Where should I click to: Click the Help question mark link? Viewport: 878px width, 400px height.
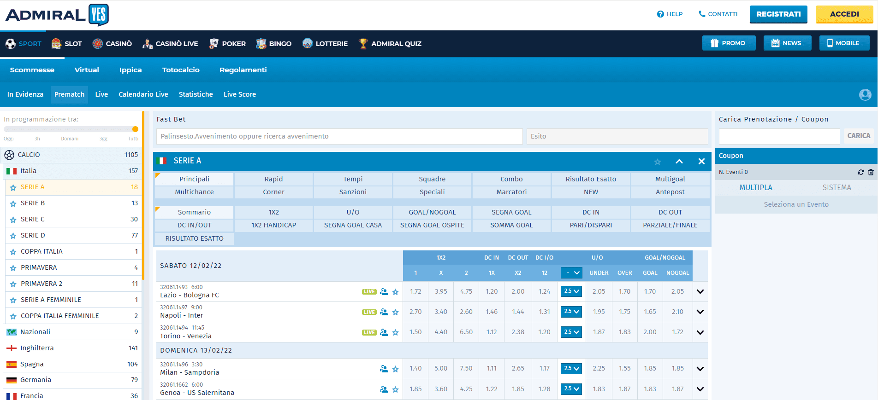click(670, 14)
